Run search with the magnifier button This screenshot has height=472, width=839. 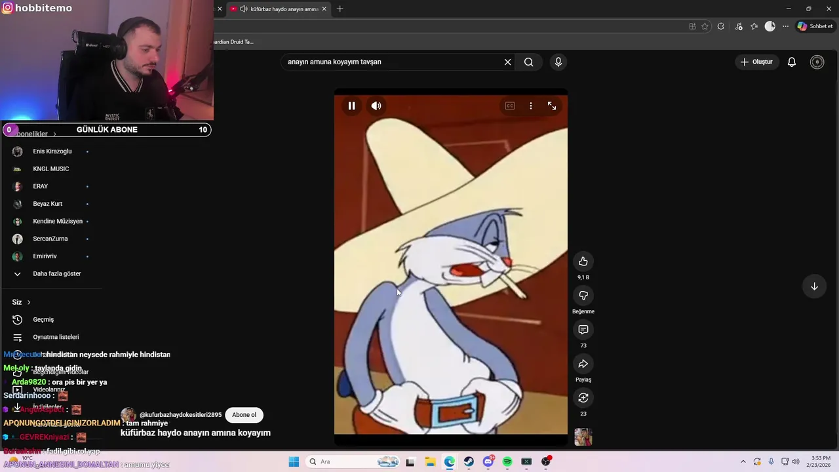pyautogui.click(x=528, y=62)
